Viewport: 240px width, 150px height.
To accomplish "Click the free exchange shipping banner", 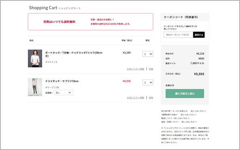I will [x=90, y=22].
